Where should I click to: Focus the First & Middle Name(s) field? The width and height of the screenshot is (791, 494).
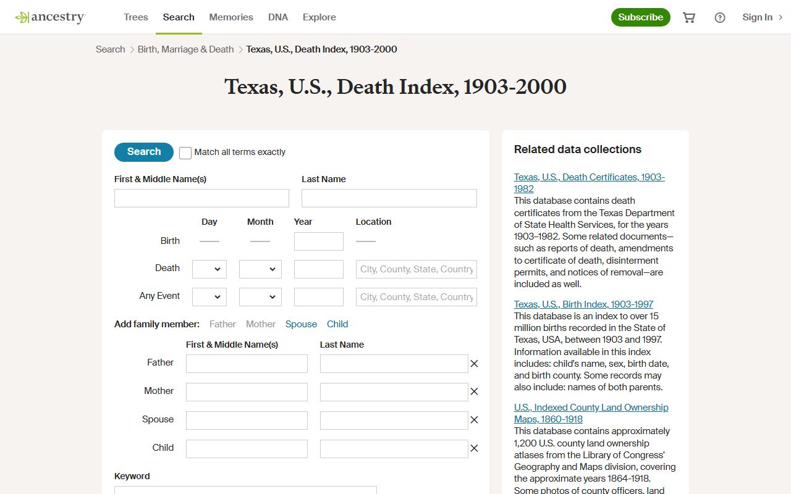201,198
